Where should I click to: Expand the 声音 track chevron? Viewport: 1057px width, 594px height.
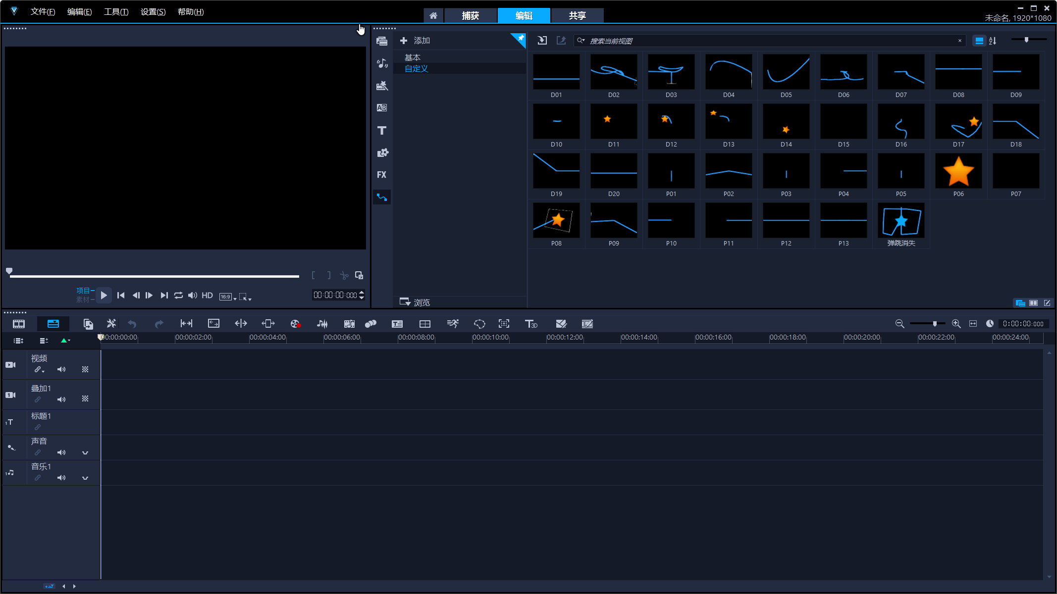tap(85, 452)
